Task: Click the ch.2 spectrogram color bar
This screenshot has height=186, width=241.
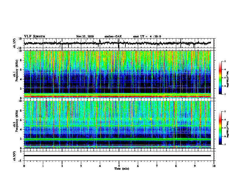Action: pyautogui.click(x=220, y=128)
